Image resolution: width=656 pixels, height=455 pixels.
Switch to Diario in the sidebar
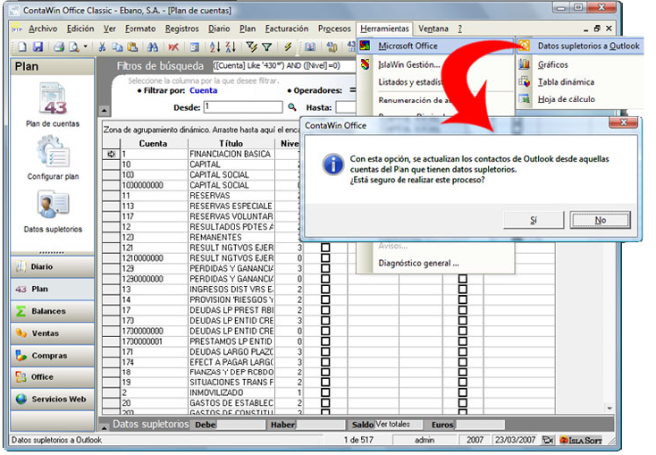pos(53,266)
